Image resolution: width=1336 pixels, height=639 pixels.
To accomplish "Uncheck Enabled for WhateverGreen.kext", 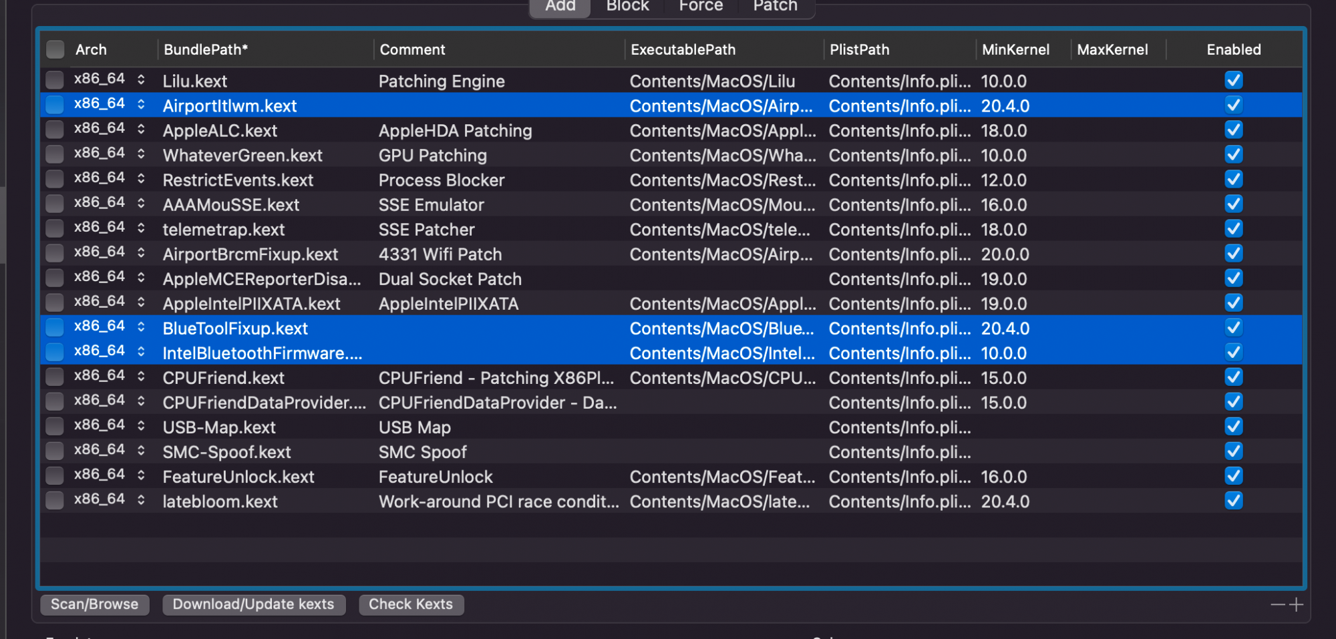I will (x=1233, y=155).
